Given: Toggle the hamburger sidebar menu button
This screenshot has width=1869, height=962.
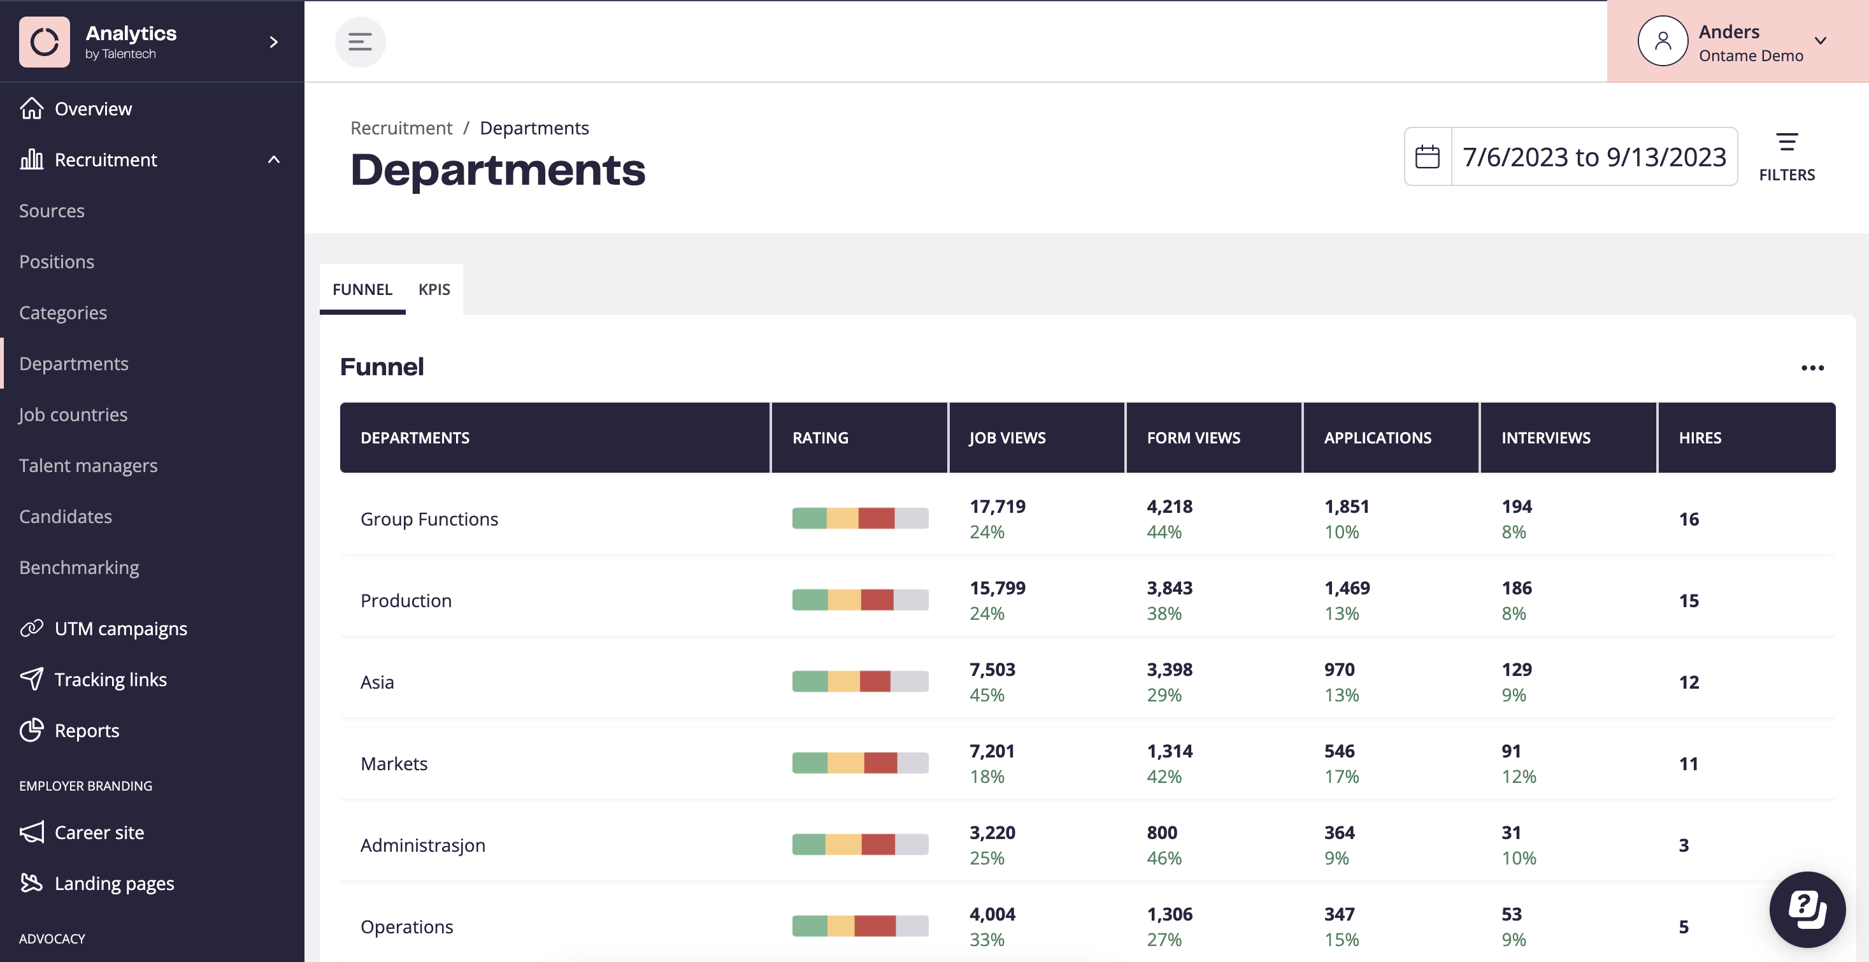Looking at the screenshot, I should (x=360, y=42).
